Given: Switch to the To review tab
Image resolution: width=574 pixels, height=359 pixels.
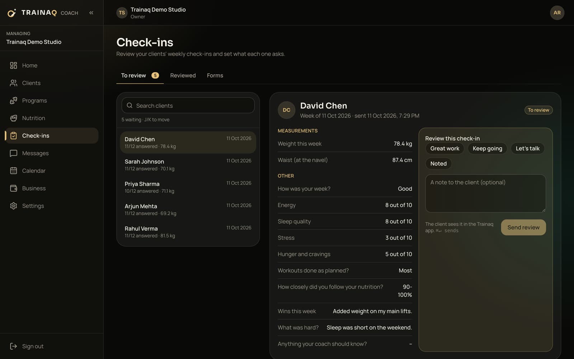Looking at the screenshot, I should (x=140, y=75).
